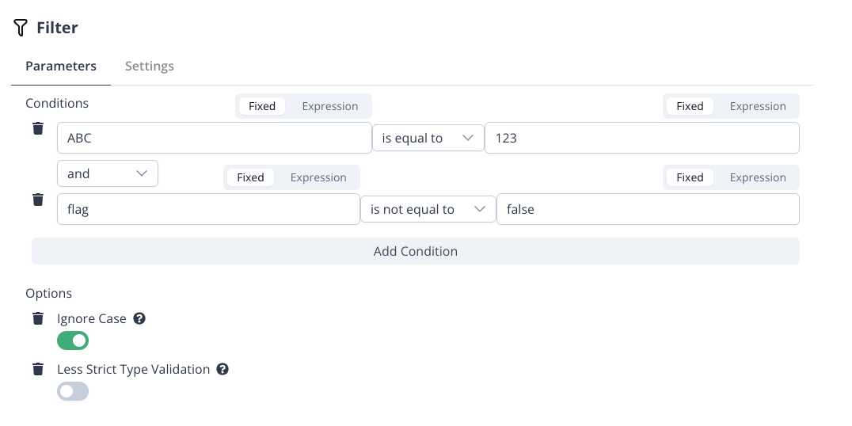Click the Filter funnel icon
Image resolution: width=852 pixels, height=426 pixels.
21,28
